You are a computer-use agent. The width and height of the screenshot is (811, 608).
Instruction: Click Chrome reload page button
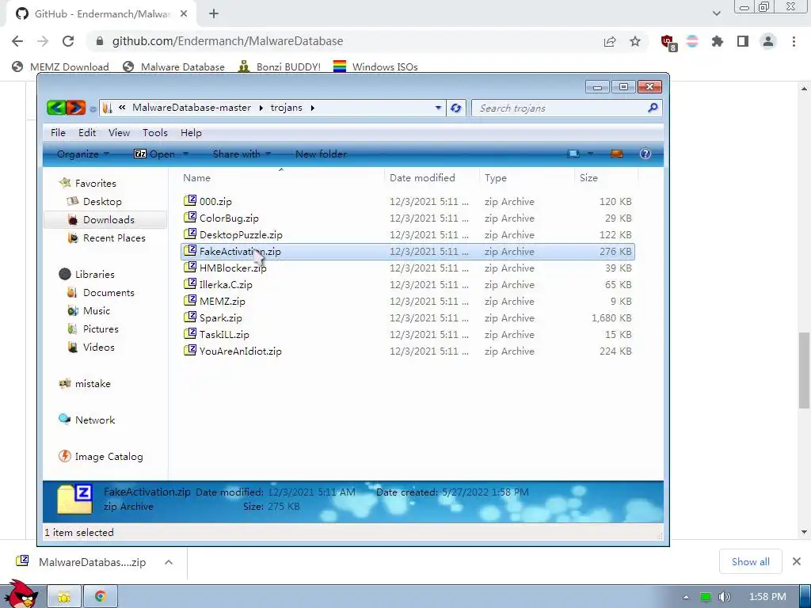coord(68,41)
